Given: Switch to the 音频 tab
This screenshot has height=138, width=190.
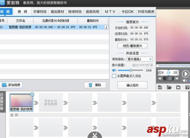Looking at the screenshot, I should click(23, 12).
